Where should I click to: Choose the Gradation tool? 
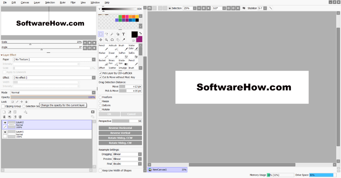coord(123,62)
